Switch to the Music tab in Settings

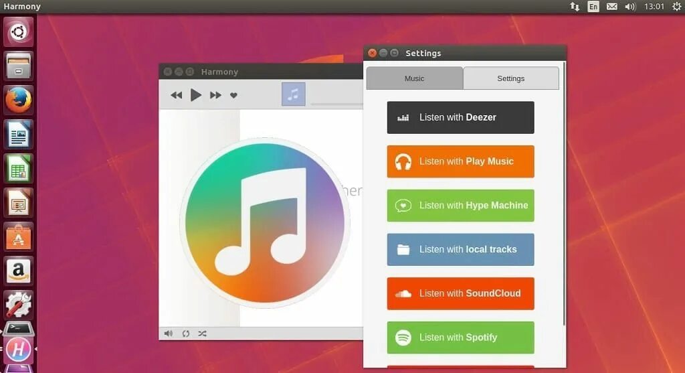(414, 78)
